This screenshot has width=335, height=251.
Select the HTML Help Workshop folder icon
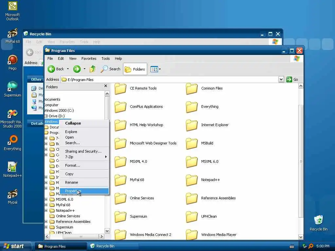pyautogui.click(x=120, y=125)
